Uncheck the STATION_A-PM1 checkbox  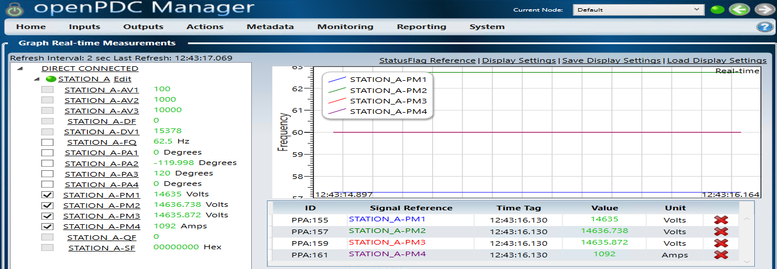(48, 195)
